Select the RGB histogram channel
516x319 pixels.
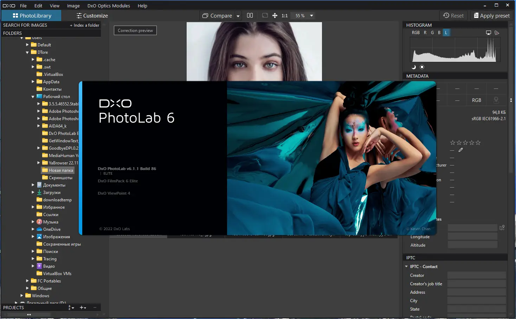coord(415,33)
